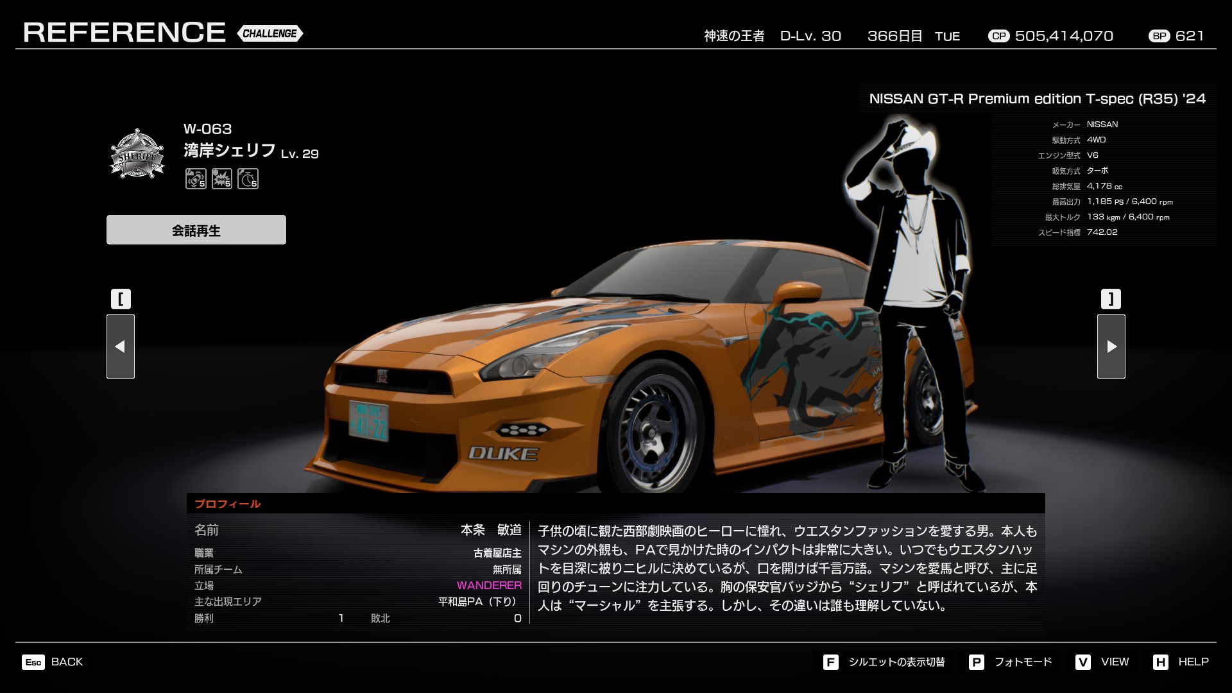The height and width of the screenshot is (693, 1232).
Task: Click BACK label at bottom left
Action: (67, 662)
